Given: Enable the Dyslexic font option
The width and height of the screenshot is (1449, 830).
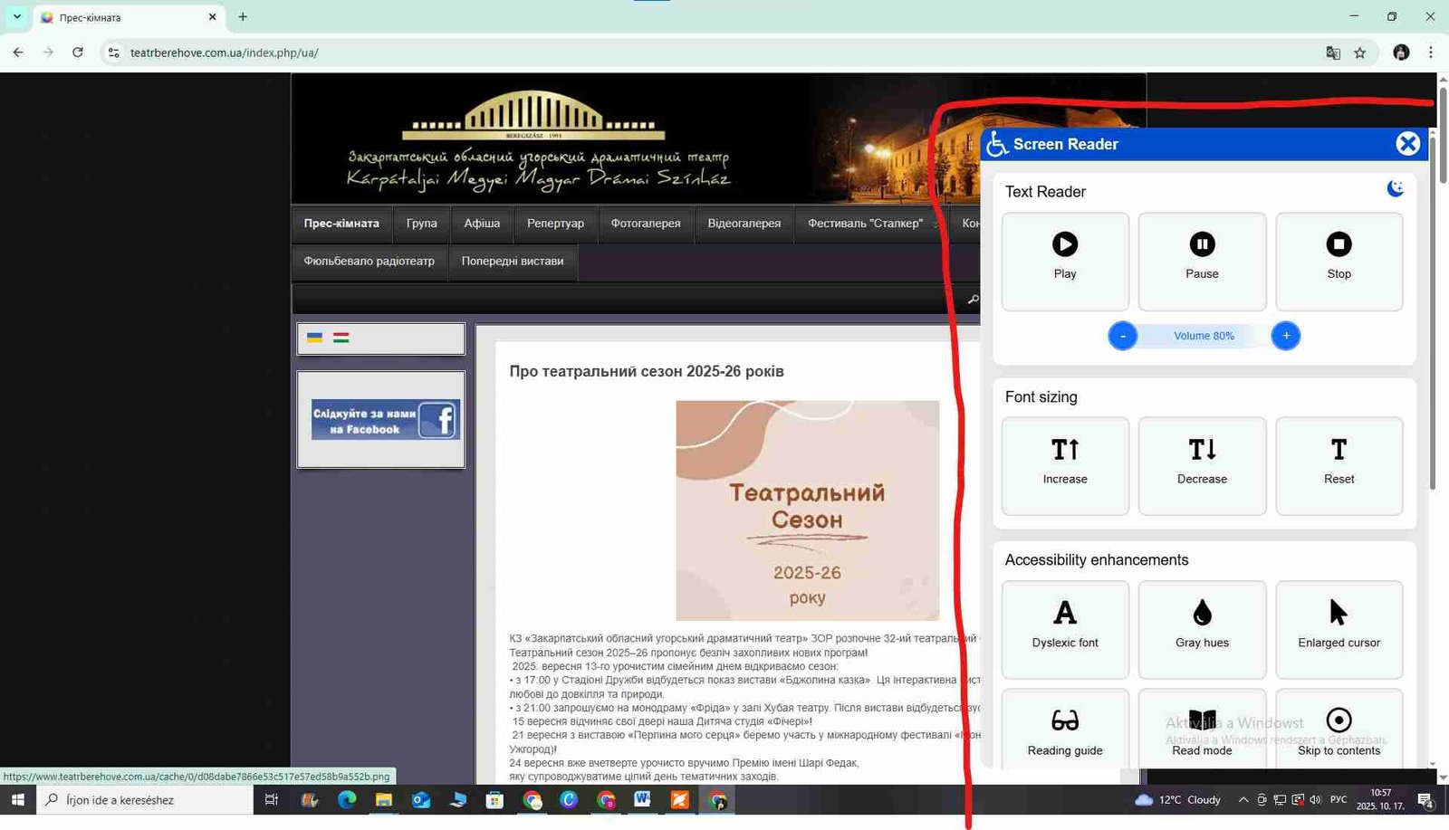Looking at the screenshot, I should pyautogui.click(x=1065, y=629).
